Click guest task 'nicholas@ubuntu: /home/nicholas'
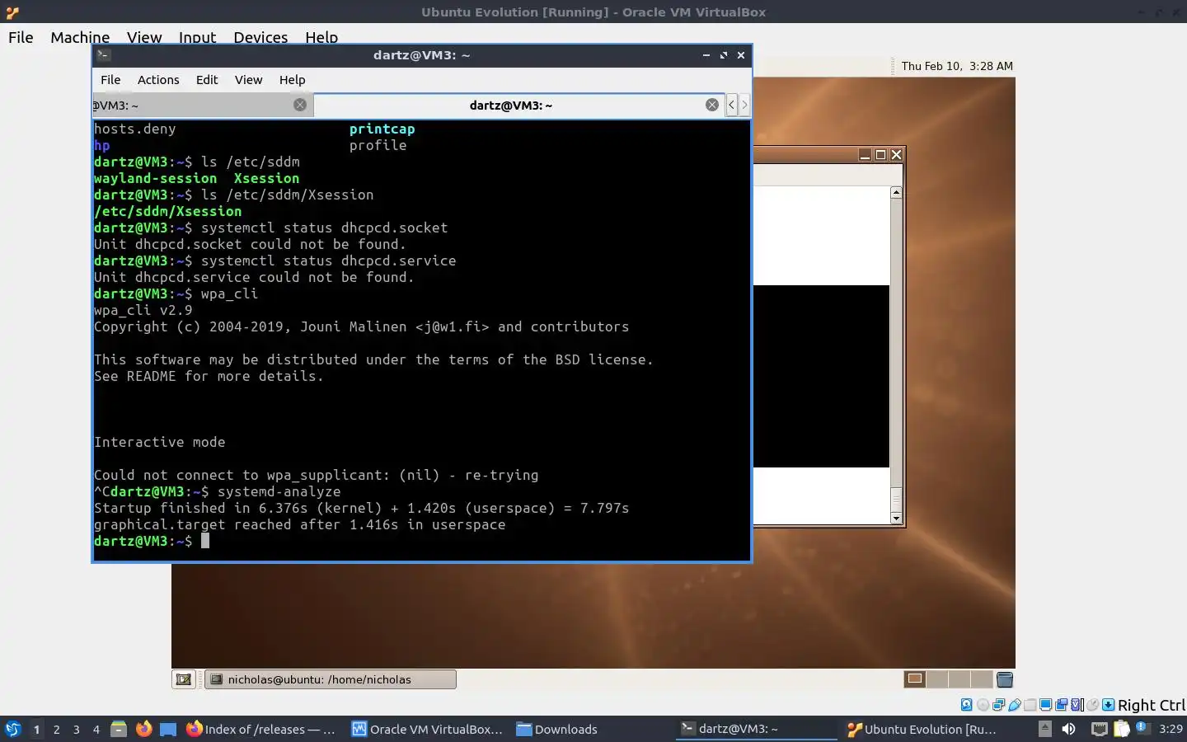 coord(331,679)
